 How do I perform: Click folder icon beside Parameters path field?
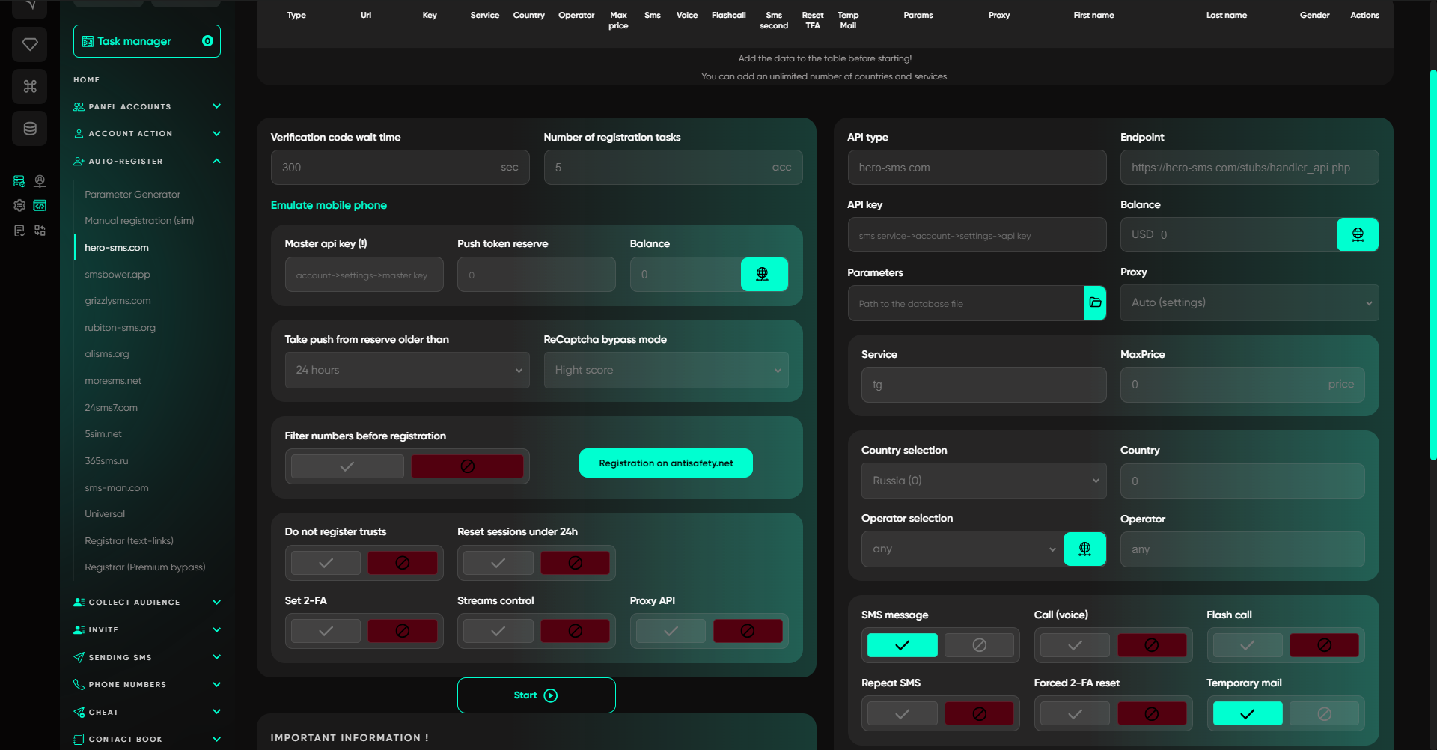click(1095, 302)
